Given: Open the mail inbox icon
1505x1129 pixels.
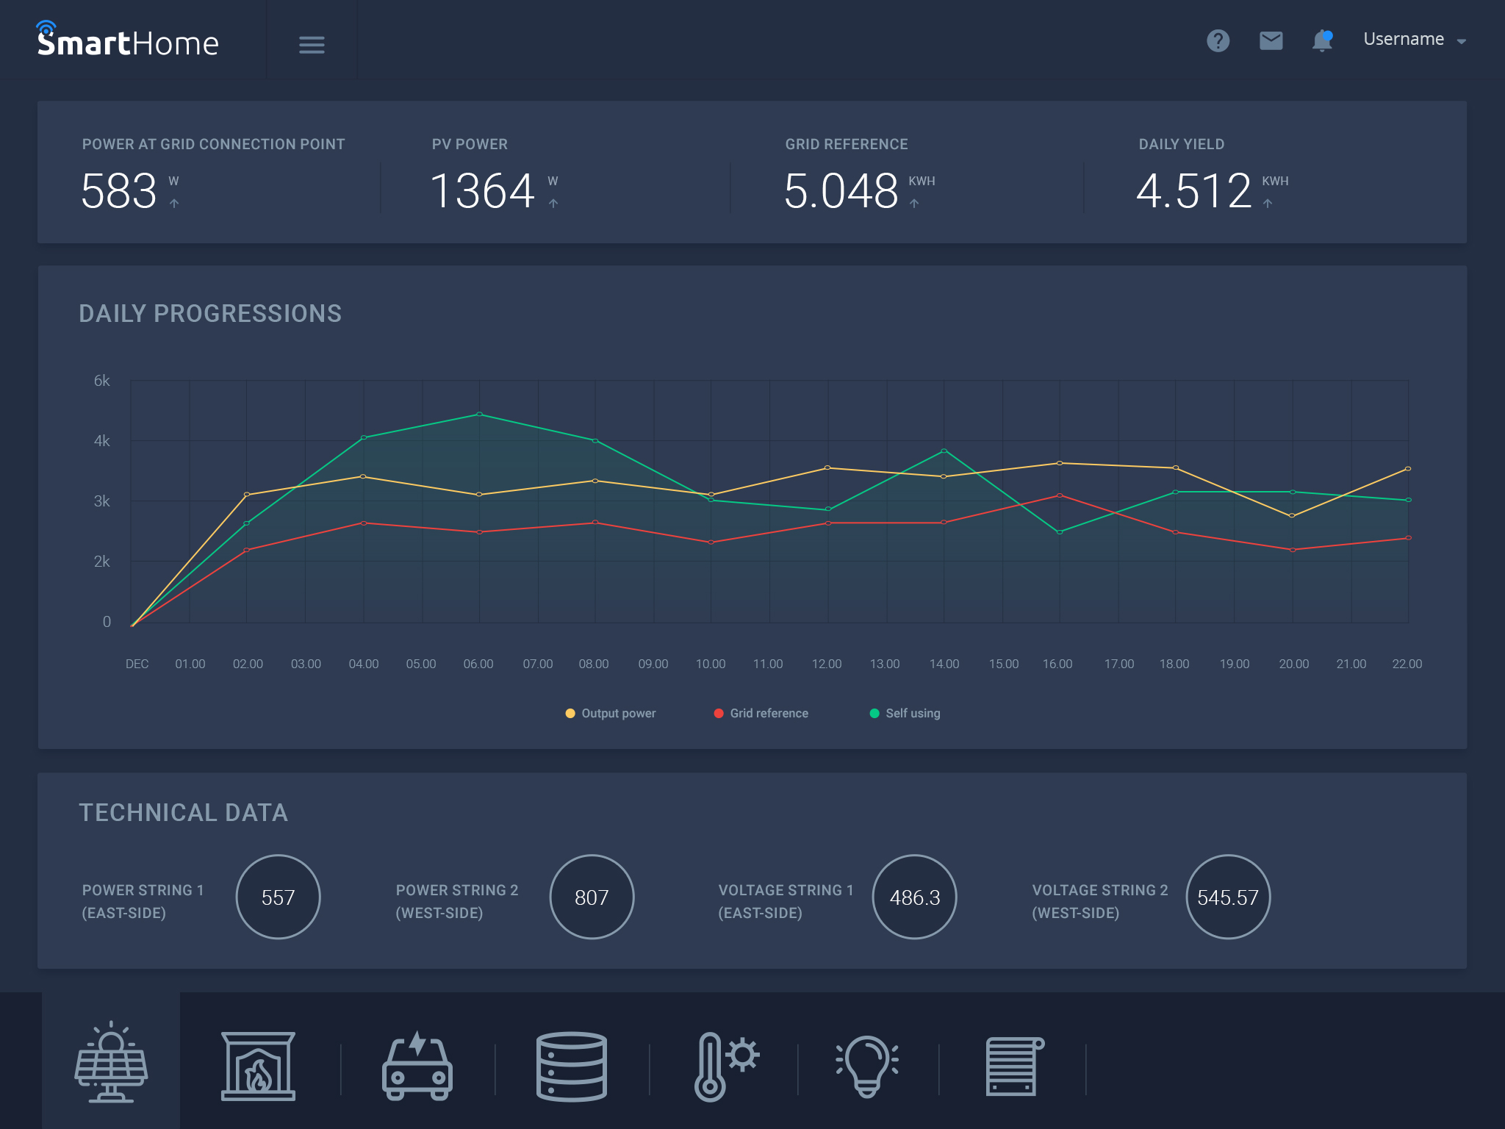Looking at the screenshot, I should pyautogui.click(x=1270, y=40).
